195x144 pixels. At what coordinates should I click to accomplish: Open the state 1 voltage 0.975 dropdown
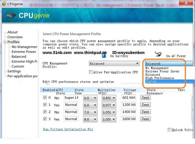109,105
